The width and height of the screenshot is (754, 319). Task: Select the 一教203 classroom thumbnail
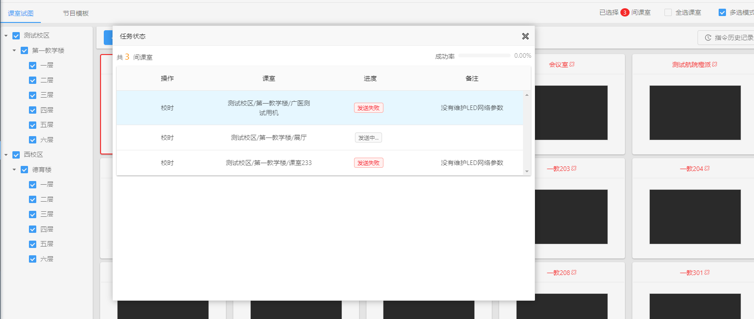pos(571,217)
